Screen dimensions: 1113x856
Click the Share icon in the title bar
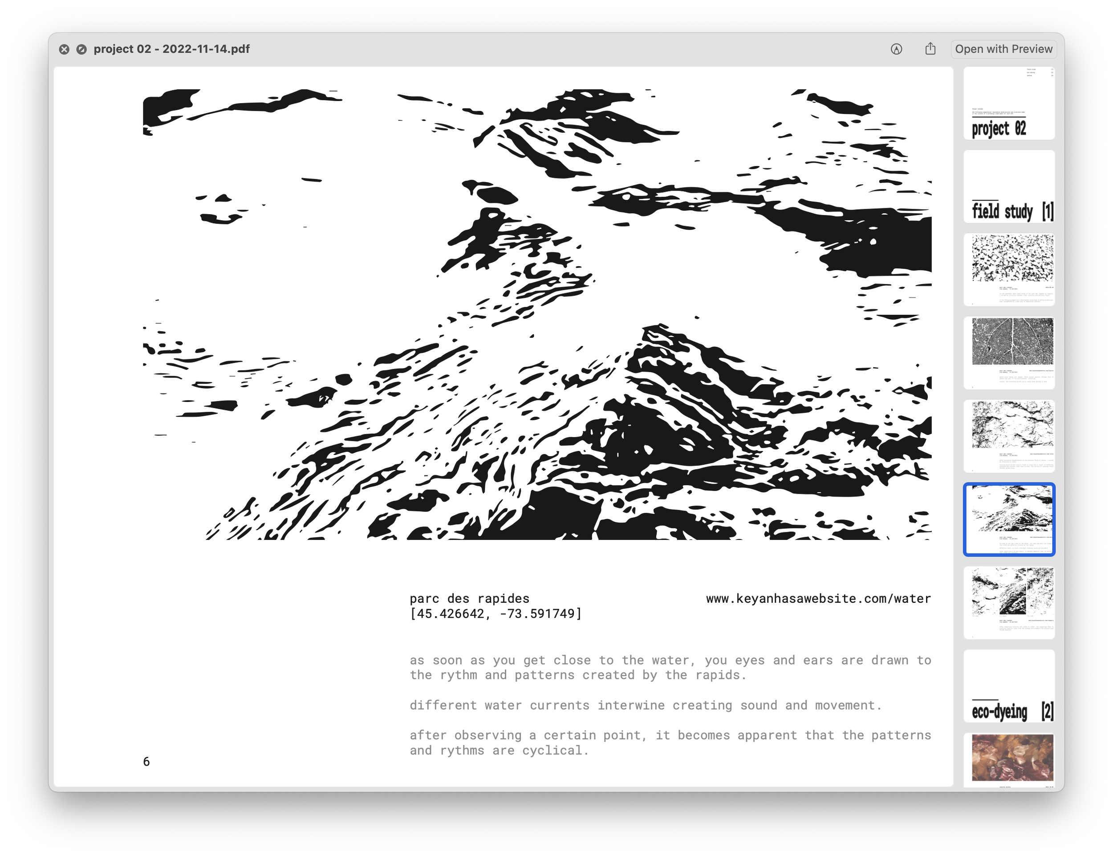[930, 49]
